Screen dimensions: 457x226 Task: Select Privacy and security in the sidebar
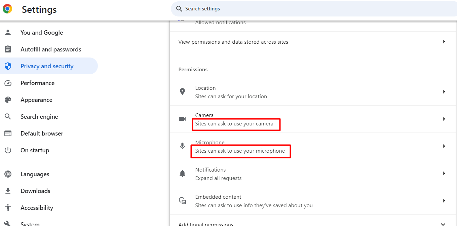[49, 66]
